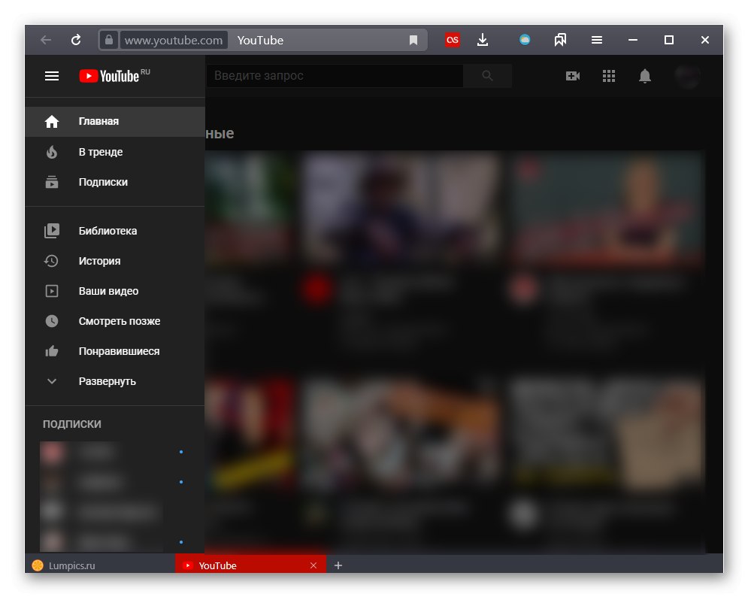Click the search magnifier button
The width and height of the screenshot is (748, 597).
pyautogui.click(x=487, y=76)
